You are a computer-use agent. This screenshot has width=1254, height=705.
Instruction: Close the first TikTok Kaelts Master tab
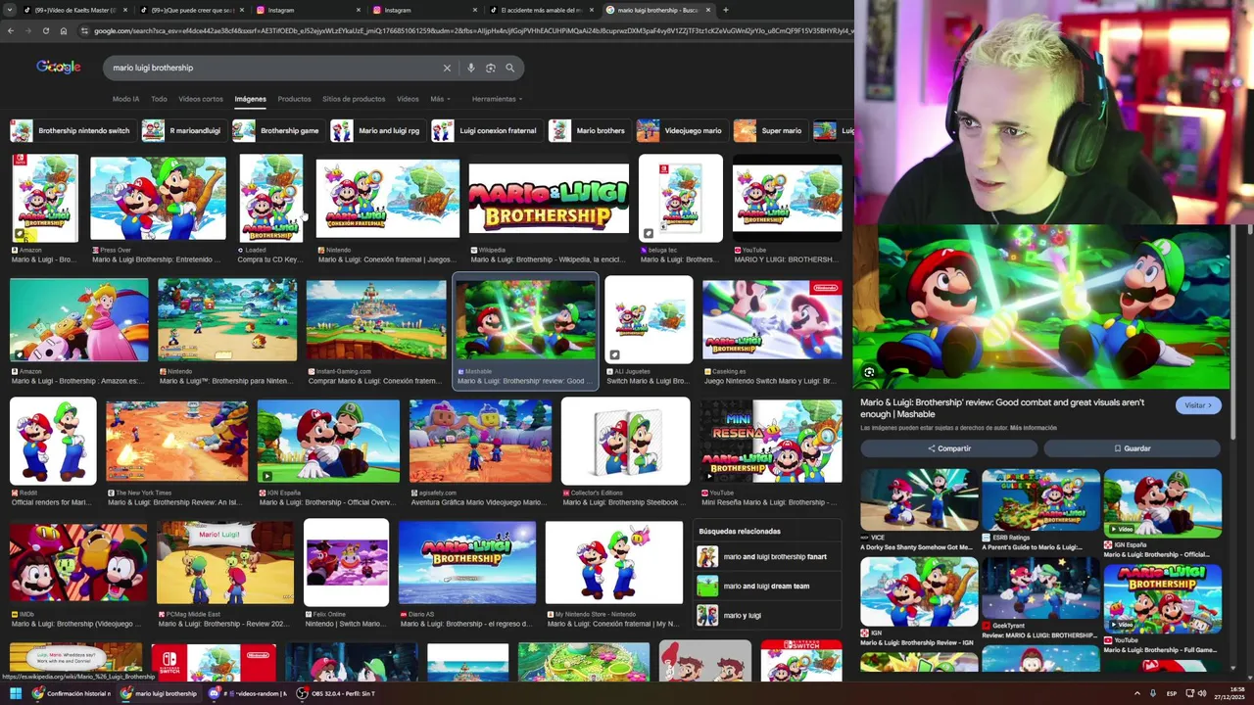pos(124,10)
